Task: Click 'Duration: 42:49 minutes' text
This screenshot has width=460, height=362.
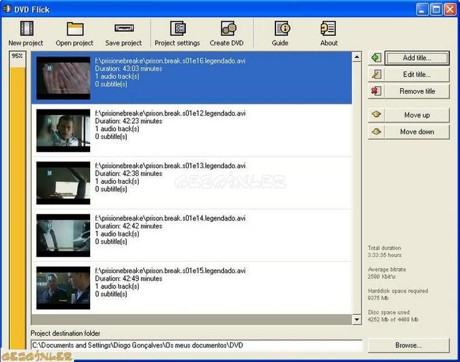Action: (x=129, y=278)
